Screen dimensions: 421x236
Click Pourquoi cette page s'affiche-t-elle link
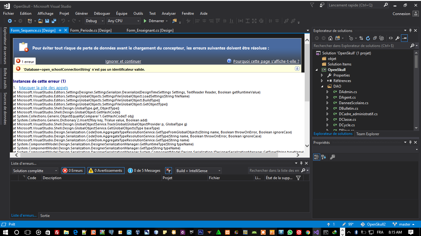point(266,61)
